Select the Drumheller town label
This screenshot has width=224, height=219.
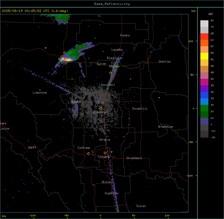click(x=166, y=127)
